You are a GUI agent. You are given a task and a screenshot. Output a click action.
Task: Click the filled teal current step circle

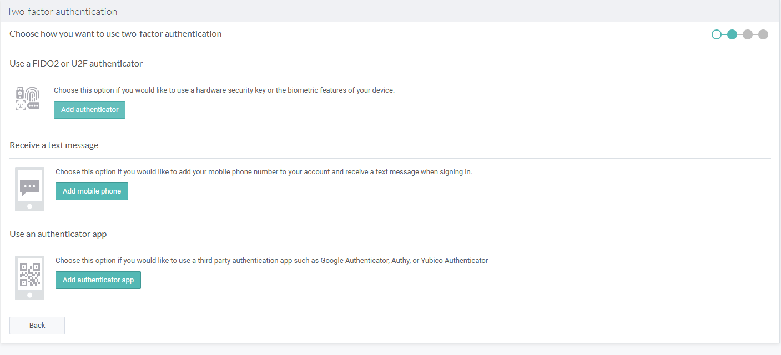point(732,34)
